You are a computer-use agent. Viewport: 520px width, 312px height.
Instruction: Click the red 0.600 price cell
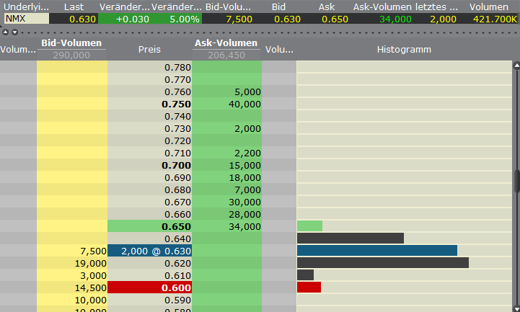pyautogui.click(x=149, y=287)
